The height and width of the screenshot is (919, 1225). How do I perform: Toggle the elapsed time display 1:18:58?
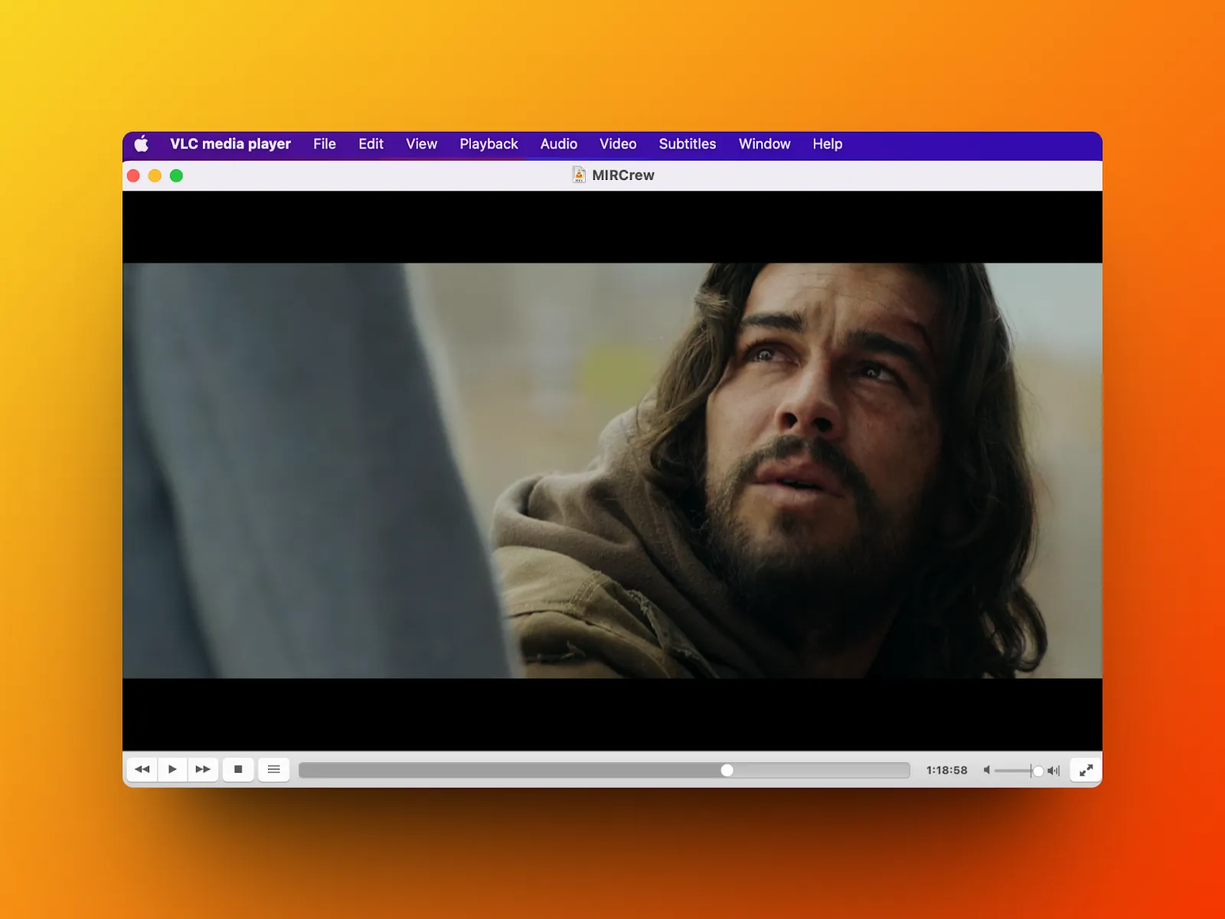pyautogui.click(x=946, y=770)
